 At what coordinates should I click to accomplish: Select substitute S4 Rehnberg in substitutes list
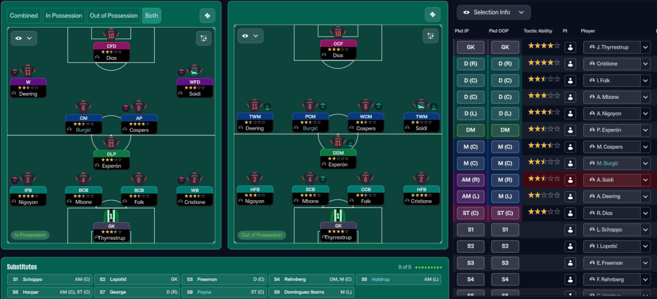coord(311,280)
